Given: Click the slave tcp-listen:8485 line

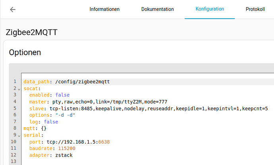Looking at the screenshot, I should [149, 109].
